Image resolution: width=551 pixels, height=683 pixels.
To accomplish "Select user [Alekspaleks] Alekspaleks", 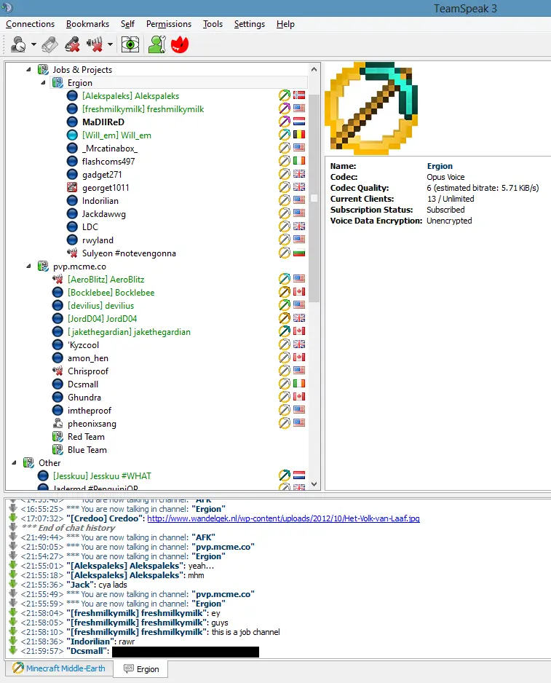I will [x=131, y=96].
